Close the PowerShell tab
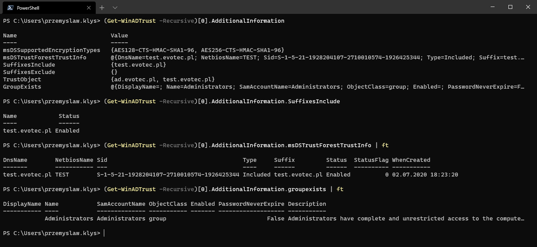The image size is (537, 247). pos(89,8)
